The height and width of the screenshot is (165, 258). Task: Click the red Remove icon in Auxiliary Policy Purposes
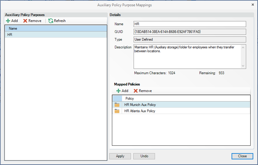click(x=25, y=21)
